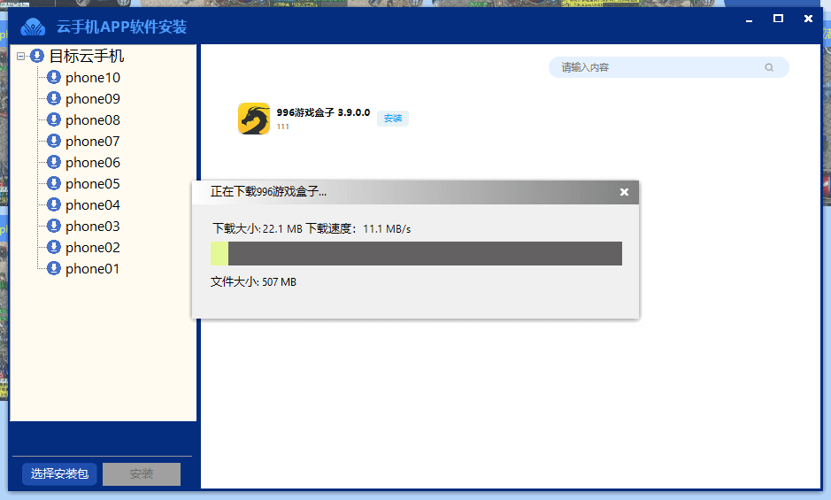The width and height of the screenshot is (831, 500).
Task: Select phone04 in the tree
Action: [93, 205]
